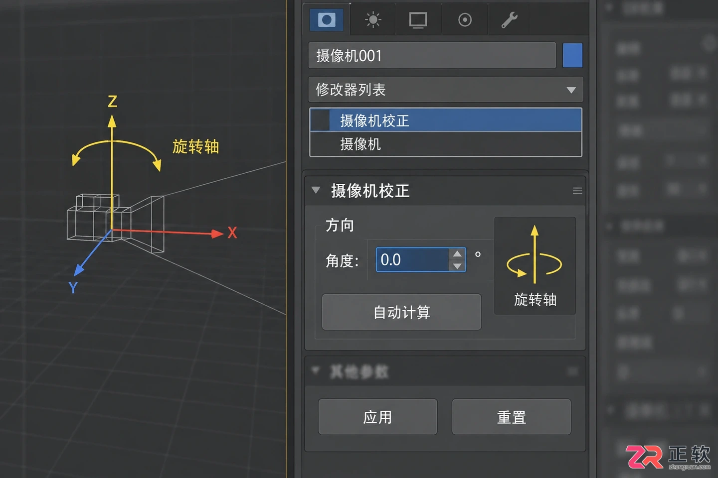
Task: Click the 重置 button
Action: tap(511, 417)
